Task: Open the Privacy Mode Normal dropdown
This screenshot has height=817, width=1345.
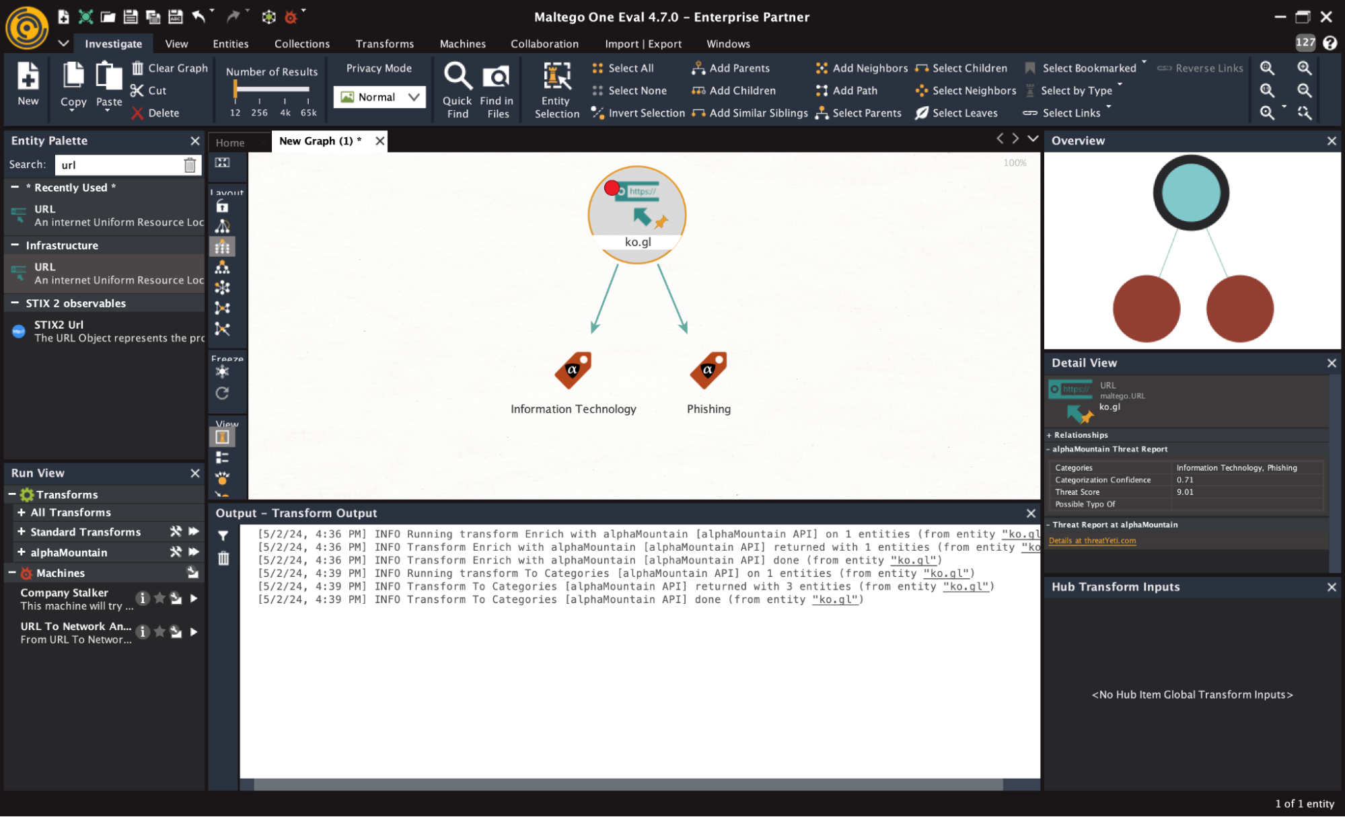Action: (379, 97)
